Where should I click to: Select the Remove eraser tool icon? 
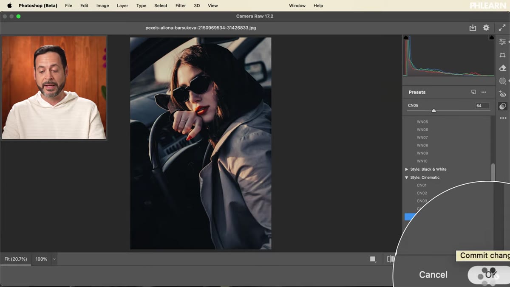coord(503,68)
